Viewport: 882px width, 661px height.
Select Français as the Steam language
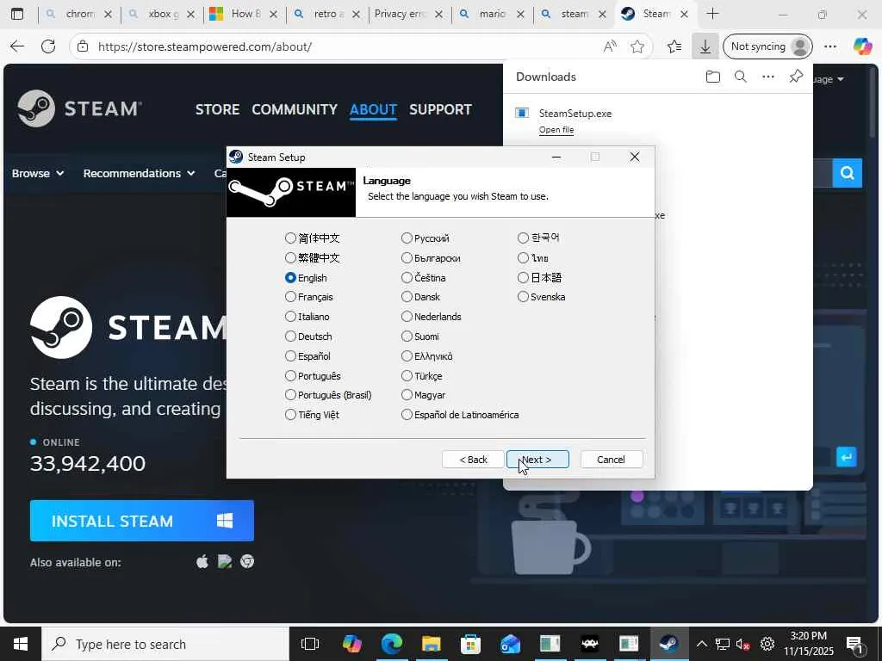pos(290,297)
